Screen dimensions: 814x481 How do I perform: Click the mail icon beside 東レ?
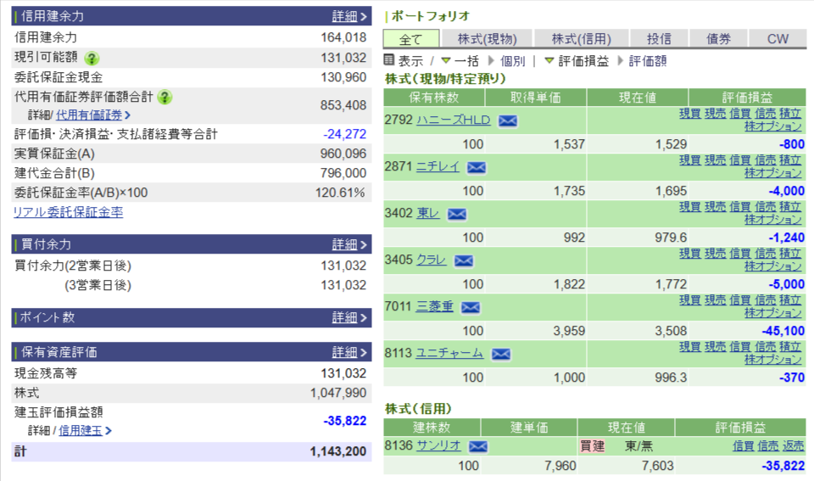tap(456, 214)
